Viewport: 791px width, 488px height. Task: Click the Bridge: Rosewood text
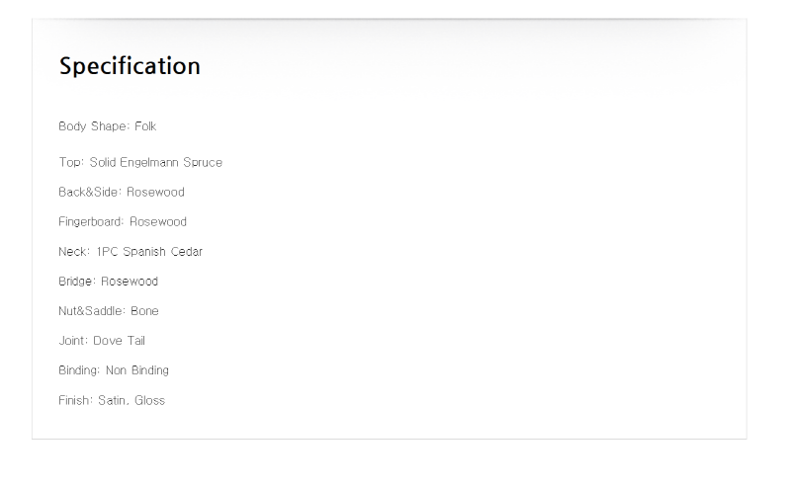109,282
